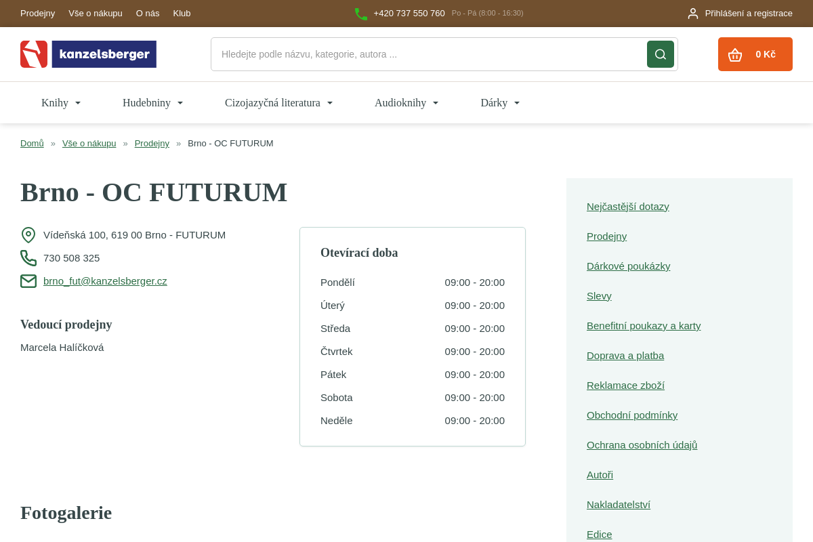Go to Domů breadcrumb

(32, 144)
